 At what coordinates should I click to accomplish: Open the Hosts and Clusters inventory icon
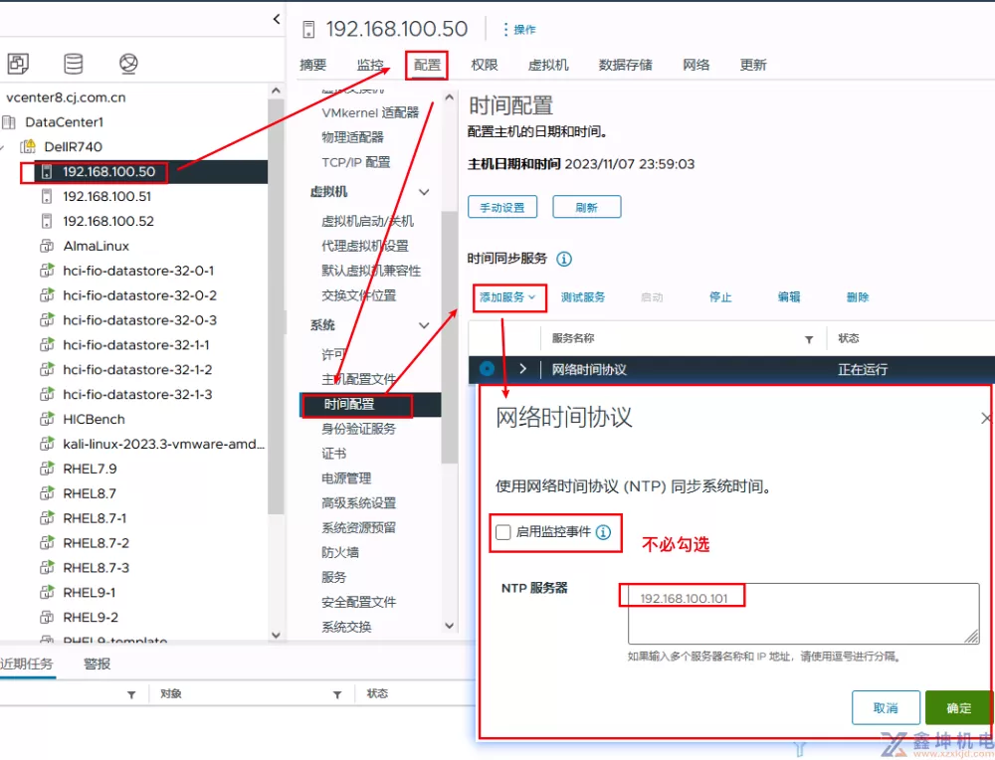point(18,64)
